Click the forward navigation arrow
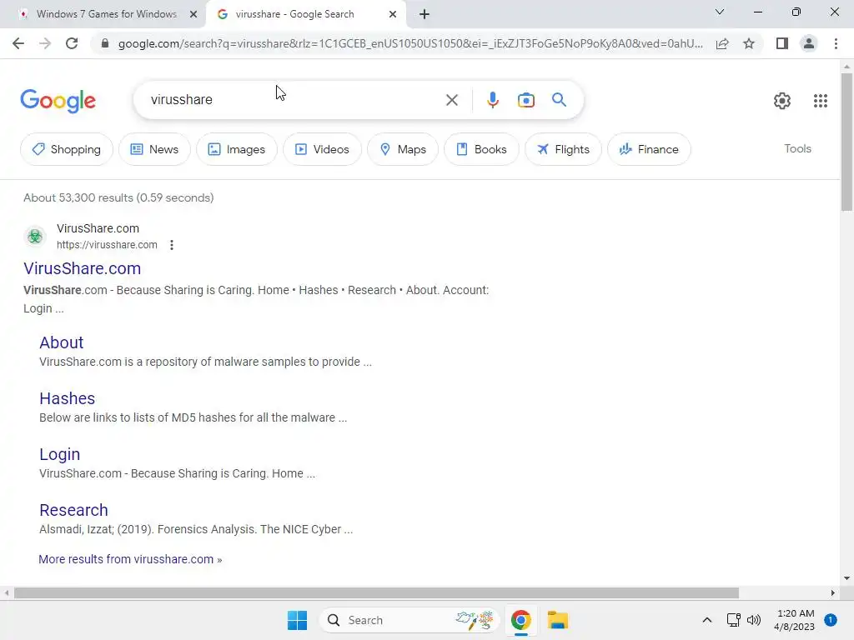This screenshot has width=854, height=640. coord(45,43)
